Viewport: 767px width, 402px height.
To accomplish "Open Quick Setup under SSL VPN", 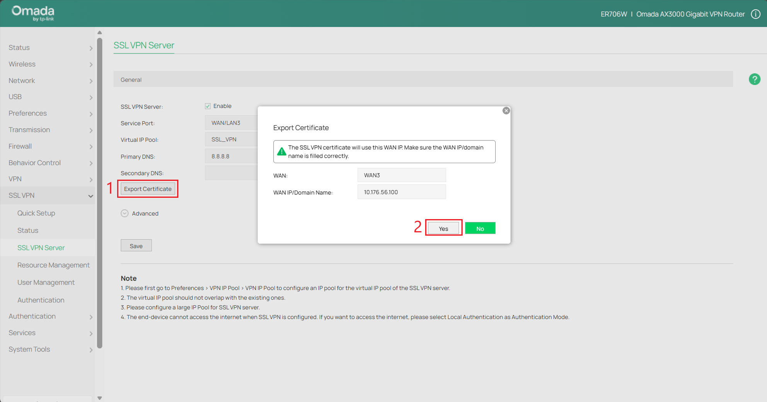I will click(x=36, y=213).
